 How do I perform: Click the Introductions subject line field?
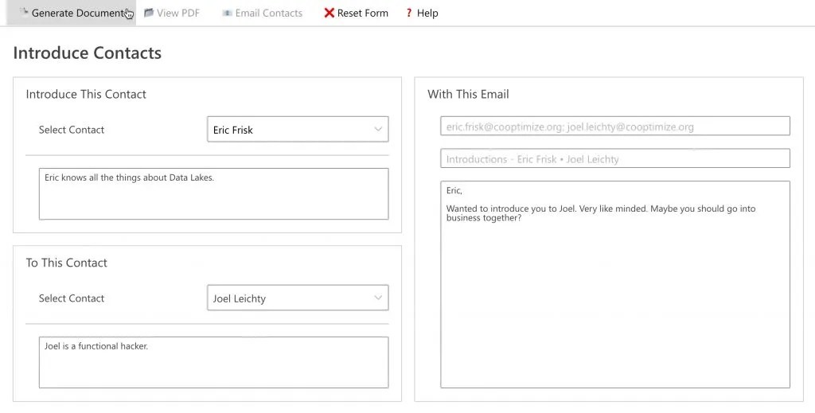614,158
